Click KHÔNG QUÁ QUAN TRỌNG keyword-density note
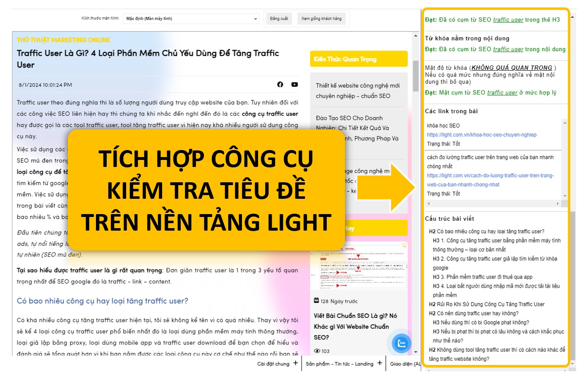Screen dimensions: 584x379 click(x=512, y=68)
